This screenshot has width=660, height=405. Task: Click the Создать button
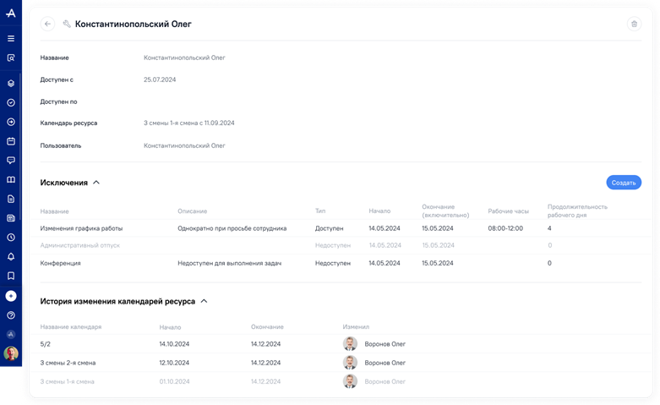(624, 183)
